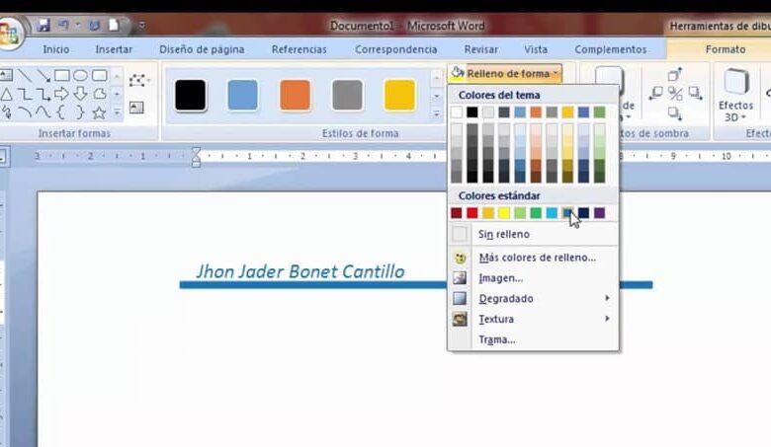Apply the black shape style

click(191, 95)
